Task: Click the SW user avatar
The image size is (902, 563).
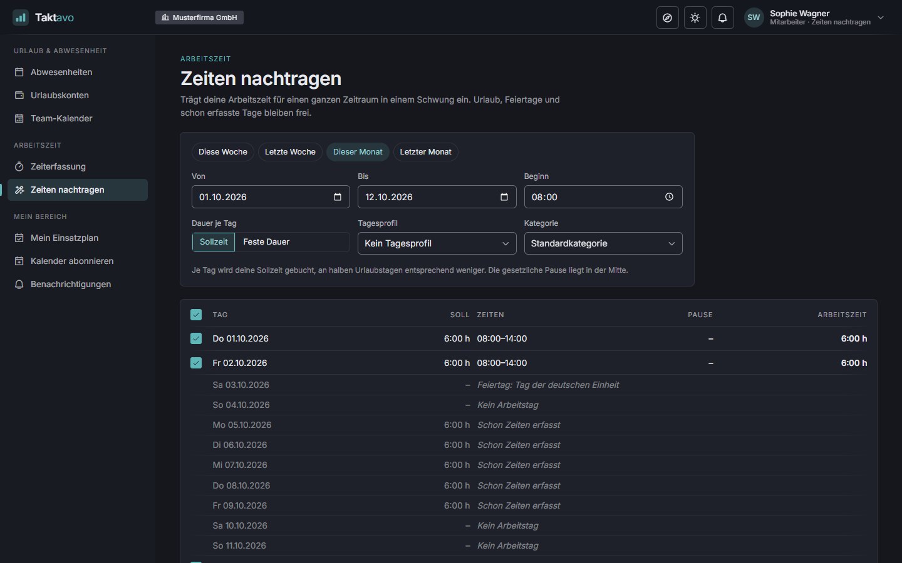Action: (x=754, y=18)
